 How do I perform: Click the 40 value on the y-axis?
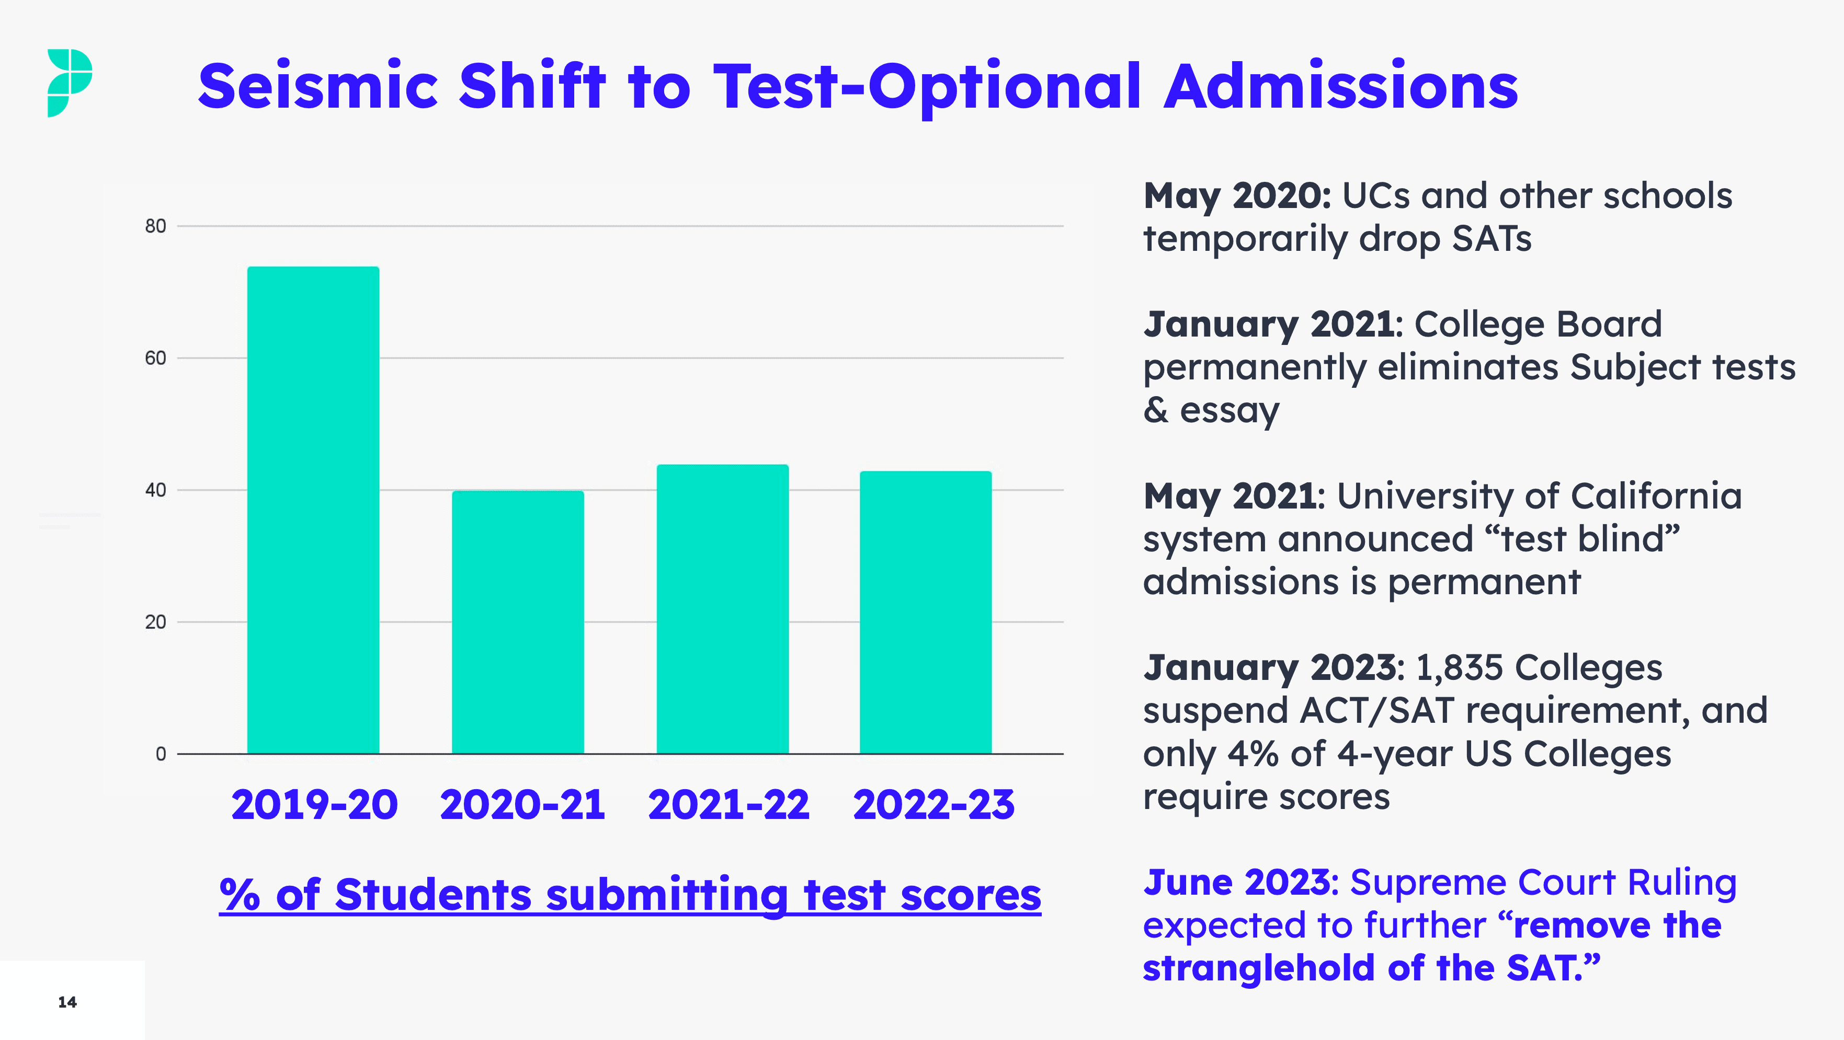155,491
